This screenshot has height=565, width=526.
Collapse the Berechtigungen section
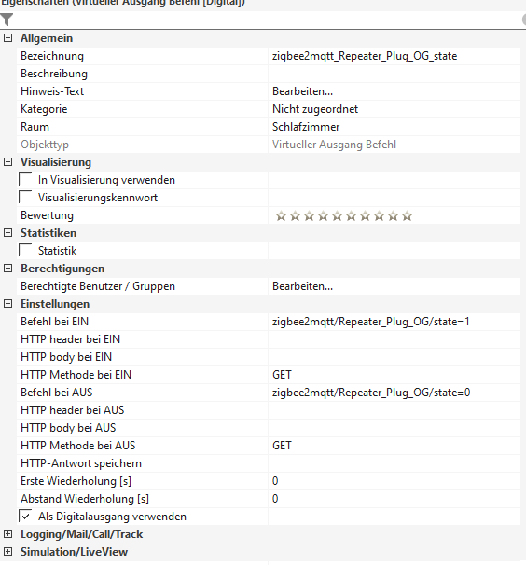pyautogui.click(x=8, y=269)
